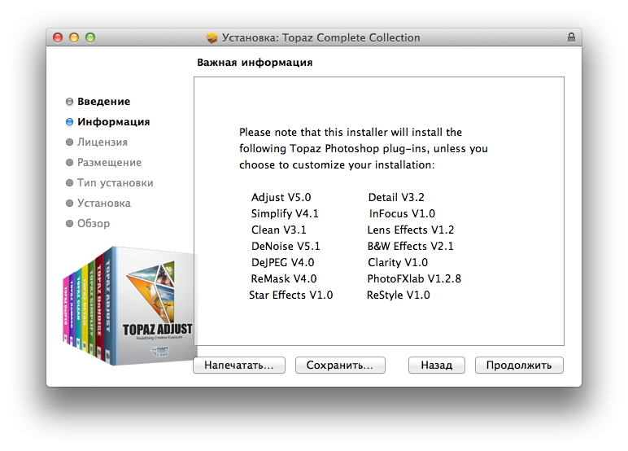Click the Тип установки step bullet
Image resolution: width=628 pixels, height=451 pixels.
tap(69, 183)
